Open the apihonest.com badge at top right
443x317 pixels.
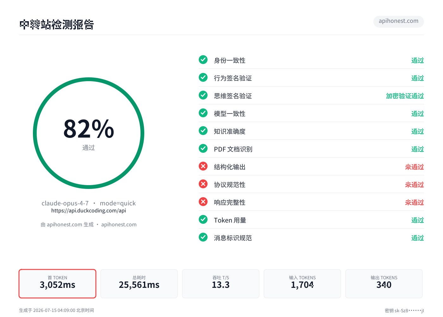398,21
